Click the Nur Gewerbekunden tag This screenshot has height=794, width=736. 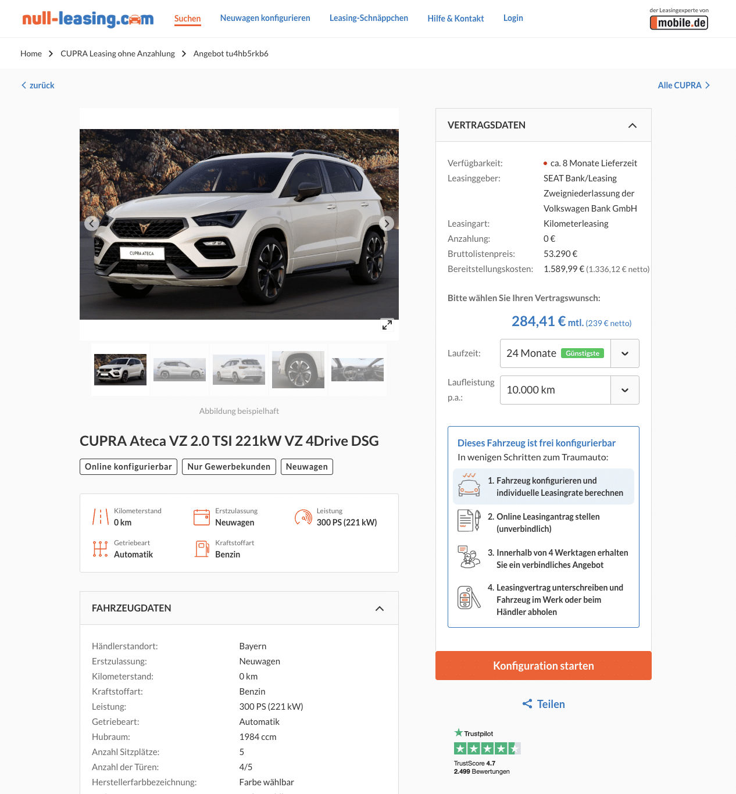pos(229,467)
